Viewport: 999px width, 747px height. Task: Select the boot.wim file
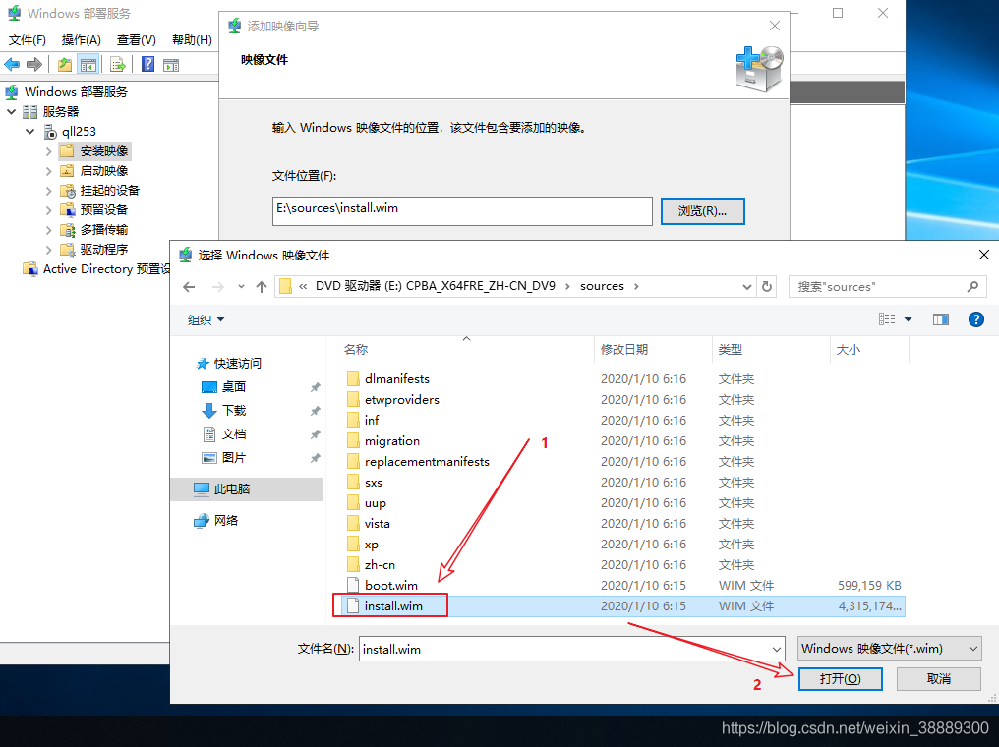[x=390, y=586]
